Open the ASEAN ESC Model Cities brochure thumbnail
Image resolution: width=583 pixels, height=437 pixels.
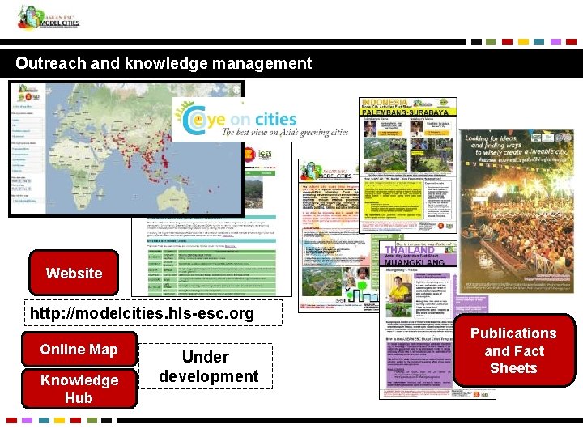point(329,236)
